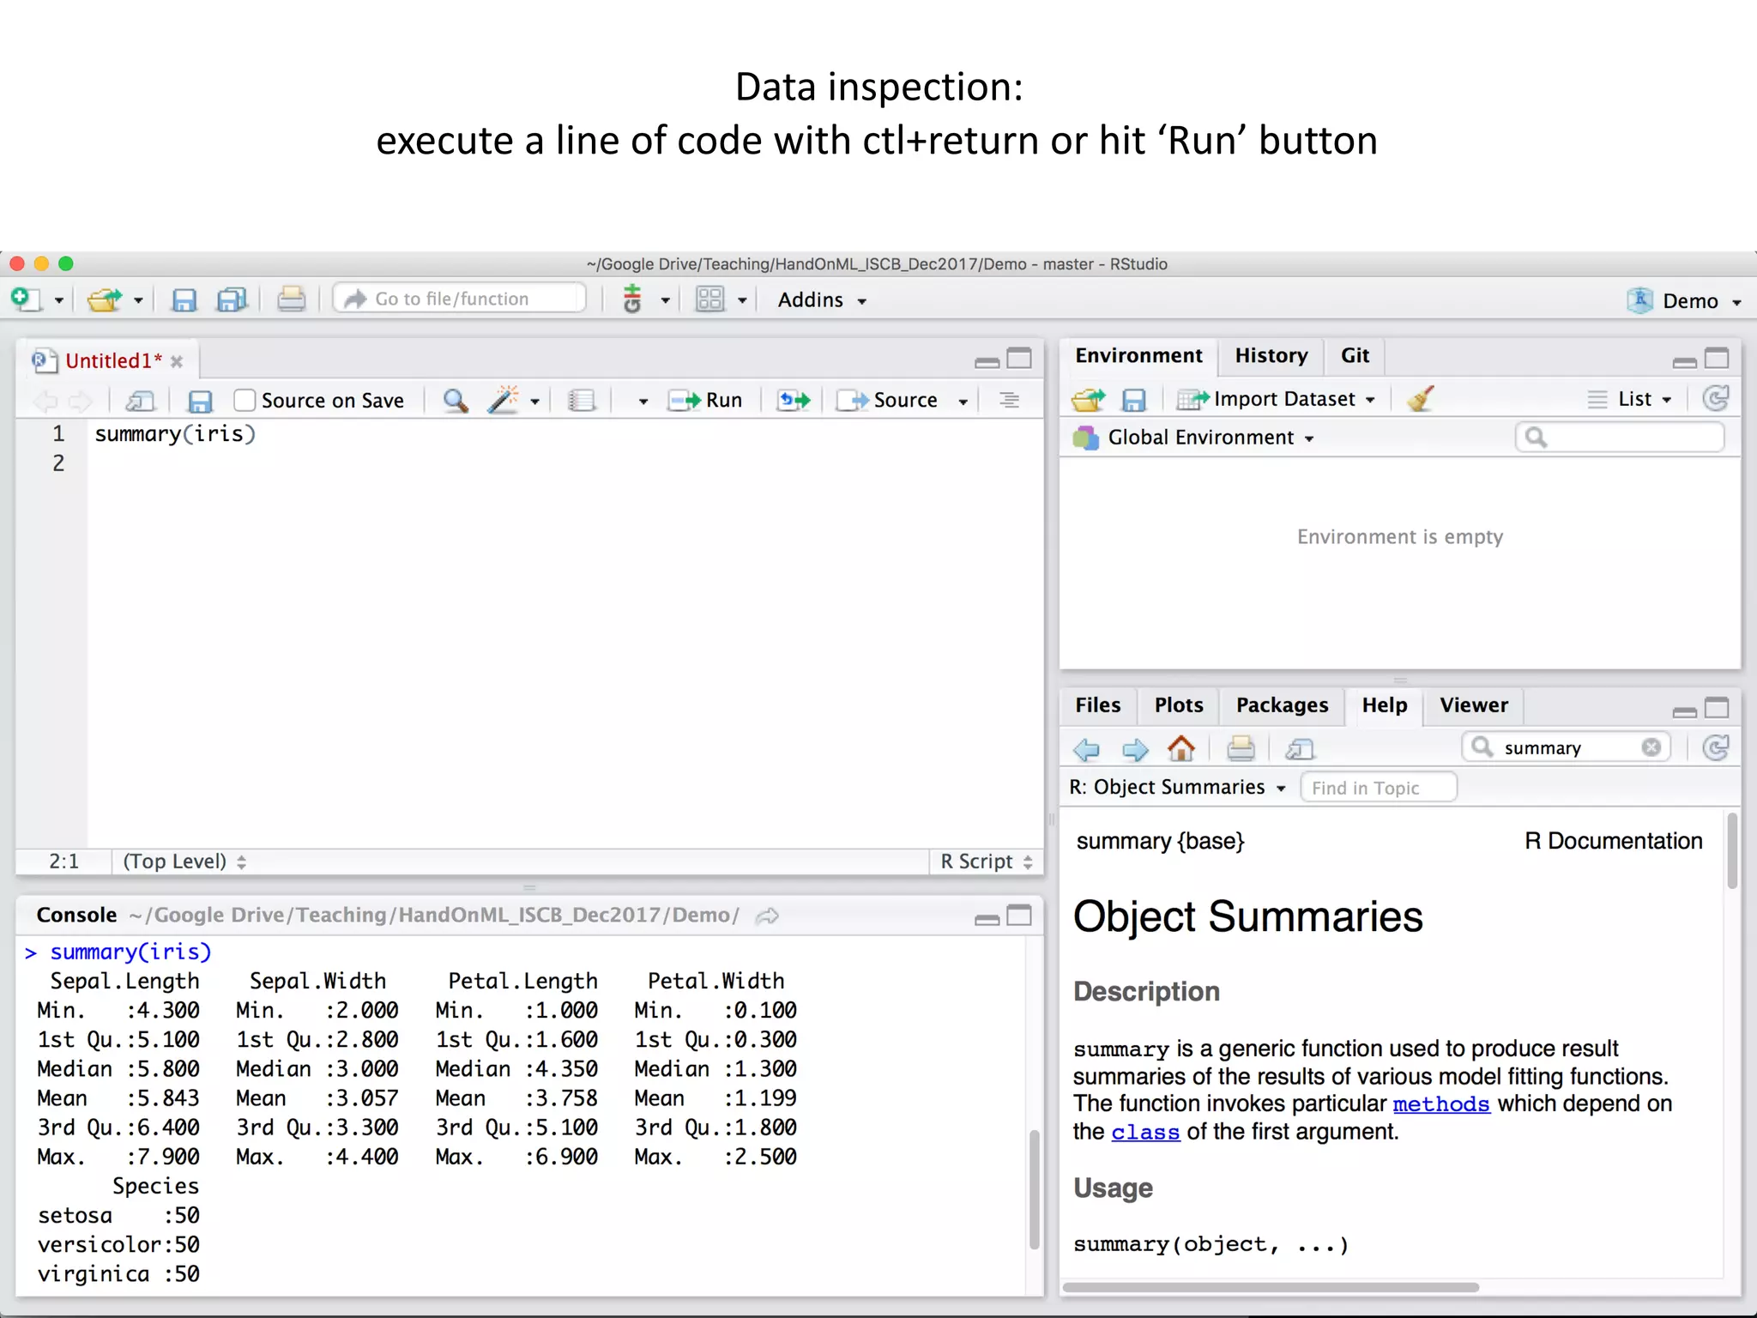This screenshot has height=1318, width=1757.
Task: Click the New File icon in main toolbar
Action: tap(26, 299)
